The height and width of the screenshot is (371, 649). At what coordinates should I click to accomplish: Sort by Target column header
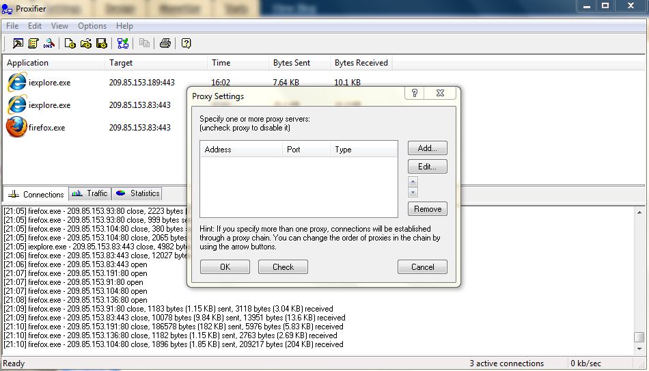156,63
